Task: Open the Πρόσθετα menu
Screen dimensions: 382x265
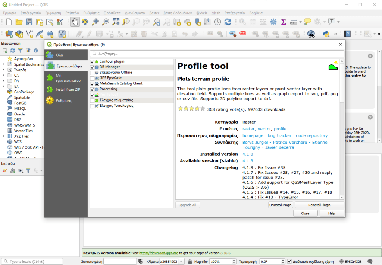Action: tap(112, 13)
